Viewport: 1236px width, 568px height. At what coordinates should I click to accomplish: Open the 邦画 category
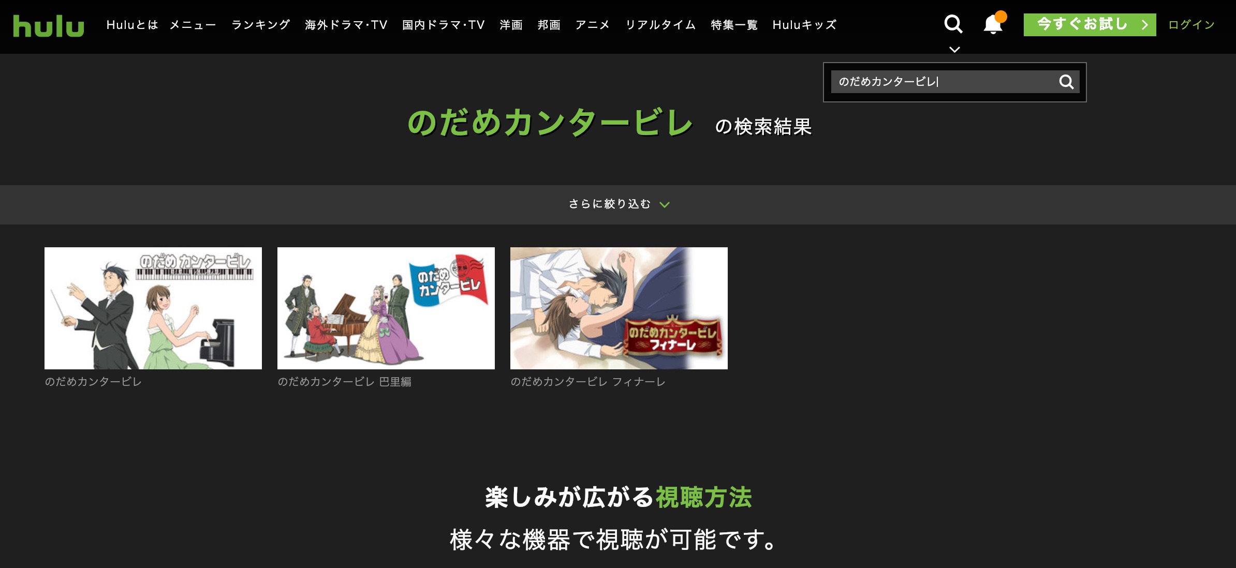point(549,25)
